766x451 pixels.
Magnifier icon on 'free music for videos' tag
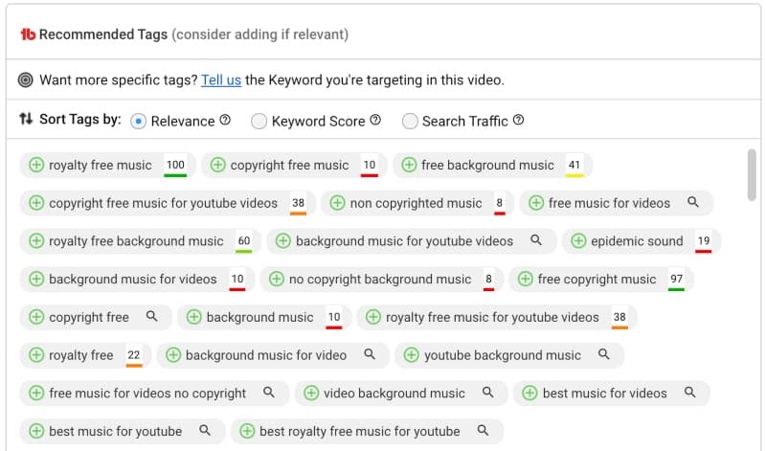(x=692, y=202)
